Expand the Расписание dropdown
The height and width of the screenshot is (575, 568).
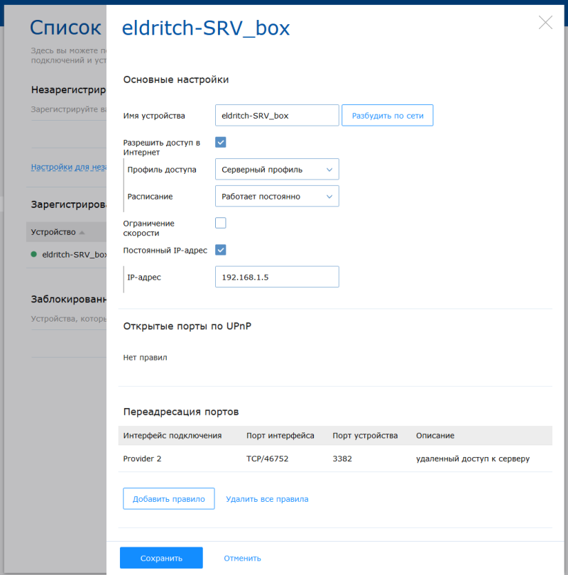pos(277,196)
